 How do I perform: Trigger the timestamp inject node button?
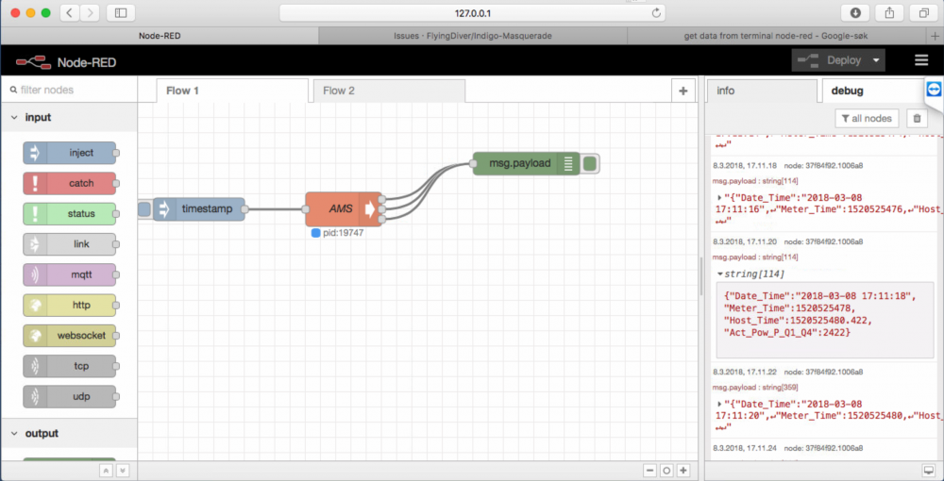143,209
